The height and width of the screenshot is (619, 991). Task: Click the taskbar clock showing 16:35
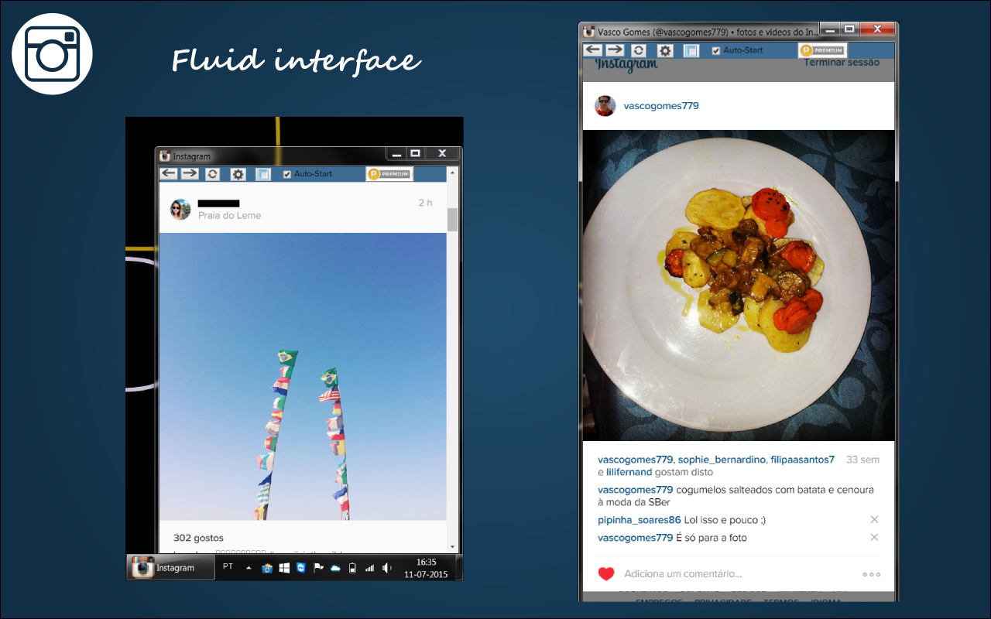coord(426,568)
